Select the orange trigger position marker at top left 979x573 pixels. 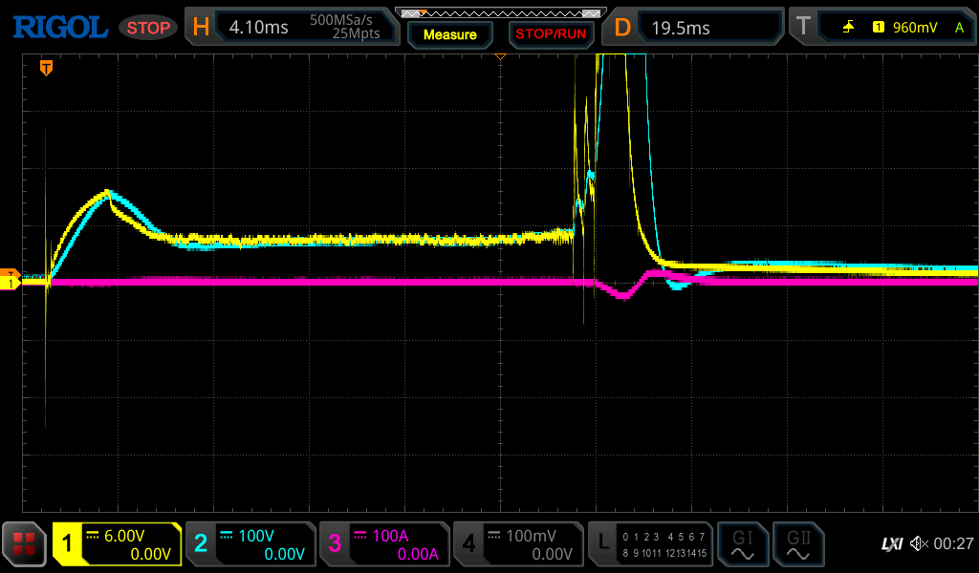click(x=45, y=68)
